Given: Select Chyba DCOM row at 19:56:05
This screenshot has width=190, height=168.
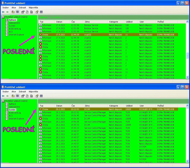Looking at the screenshot, I should [108, 119].
